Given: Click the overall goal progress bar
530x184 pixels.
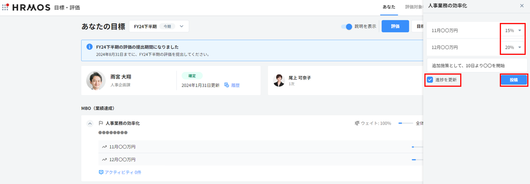Looking at the screenshot, I should [405, 123].
